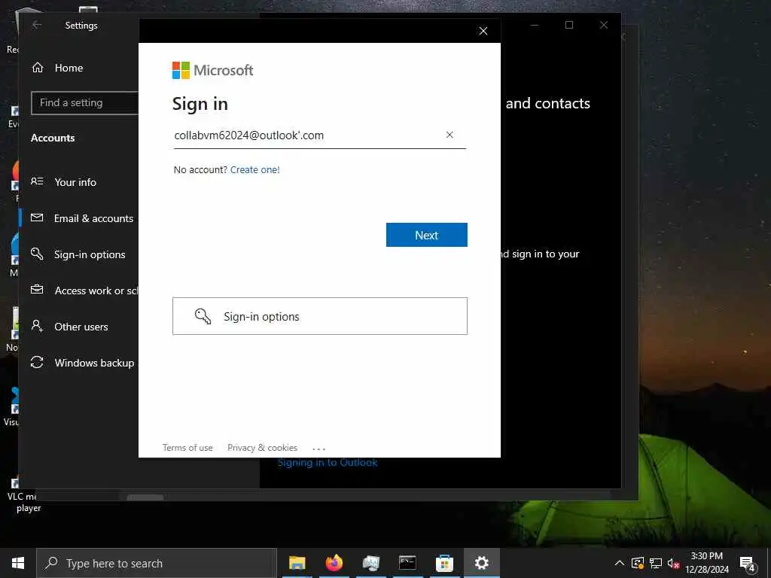Click the Settings horizontal scrollbar thumb
771x578 pixels.
point(145,497)
